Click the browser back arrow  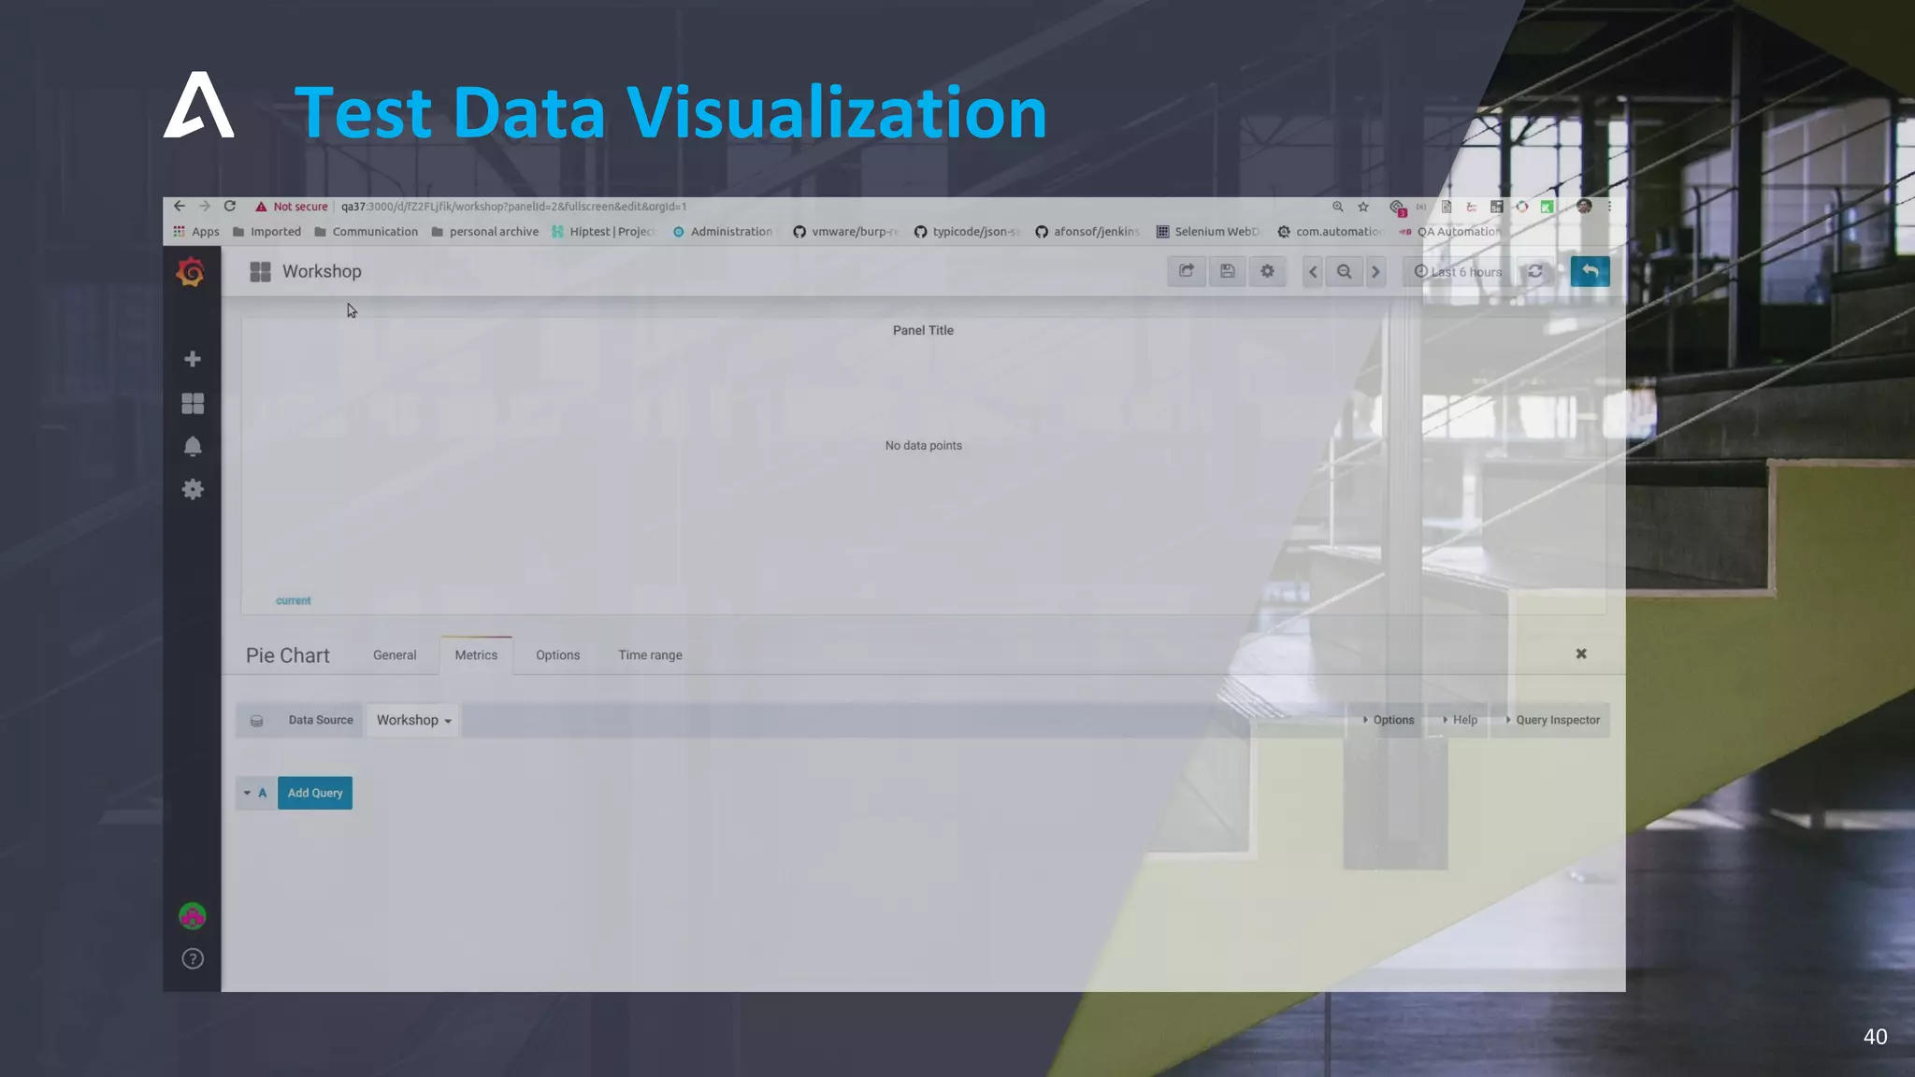click(x=180, y=206)
